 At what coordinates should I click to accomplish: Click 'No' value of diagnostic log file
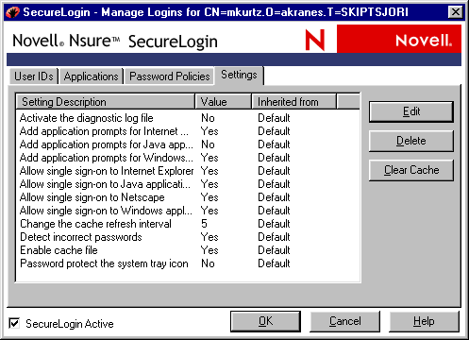208,118
